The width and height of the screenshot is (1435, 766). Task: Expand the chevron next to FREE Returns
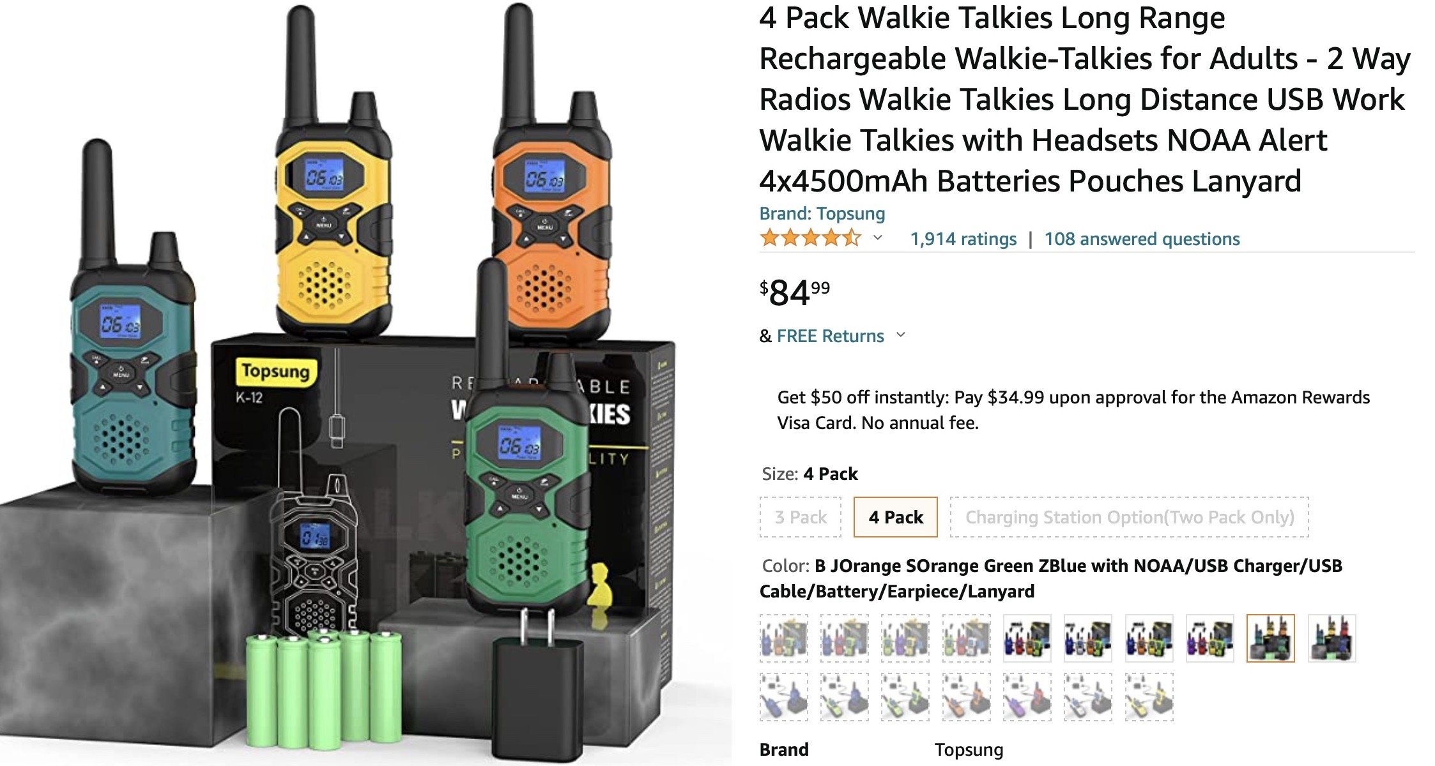tap(901, 335)
